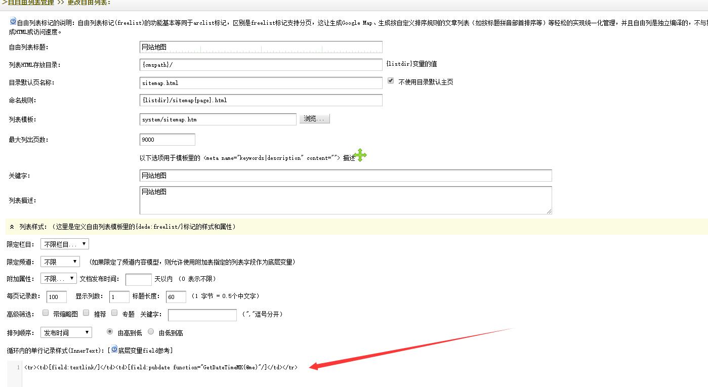Click the green four-way arrow move icon
The width and height of the screenshot is (708, 387).
click(360, 155)
